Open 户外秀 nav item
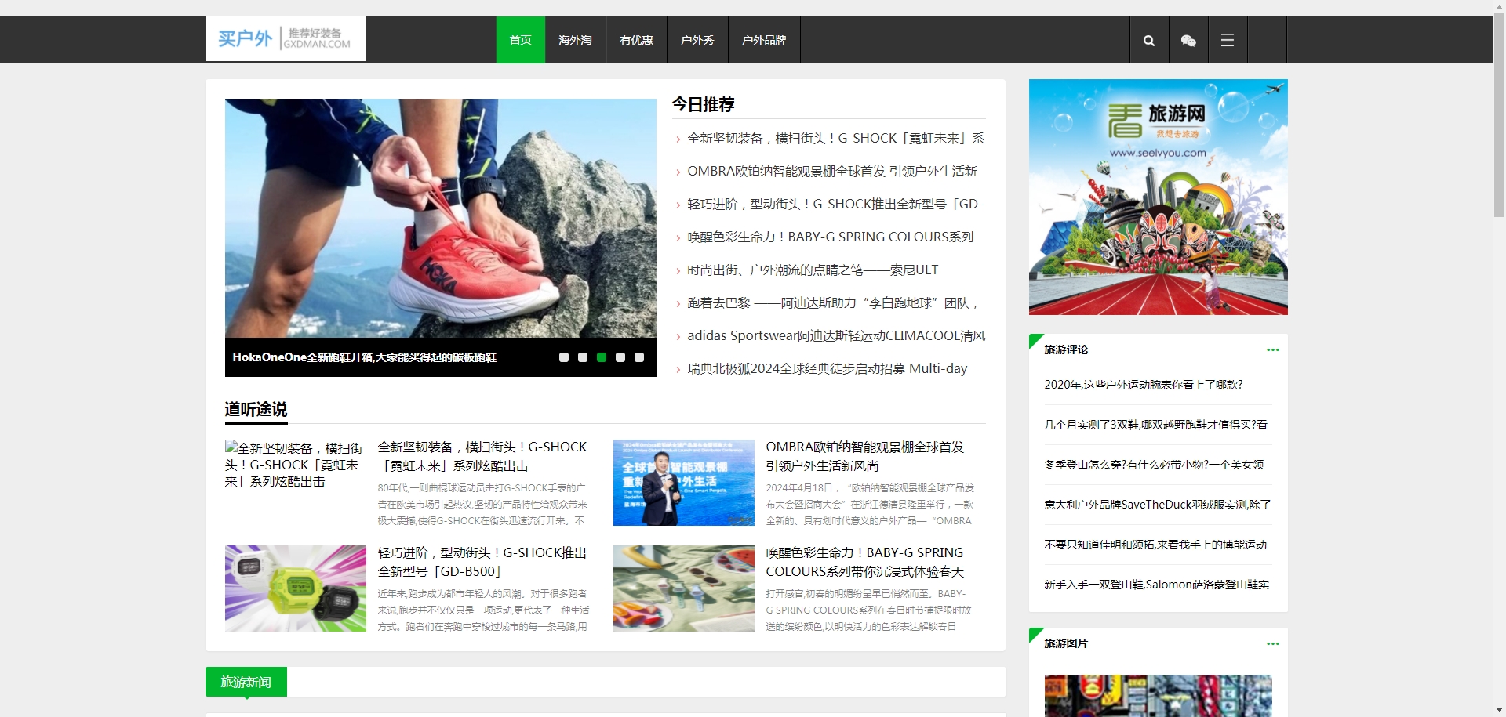The width and height of the screenshot is (1506, 717). click(697, 40)
